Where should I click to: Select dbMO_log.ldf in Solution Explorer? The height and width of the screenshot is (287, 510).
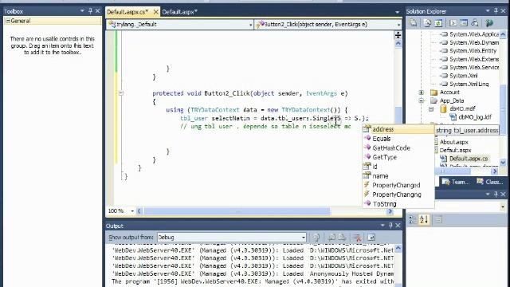(474, 117)
